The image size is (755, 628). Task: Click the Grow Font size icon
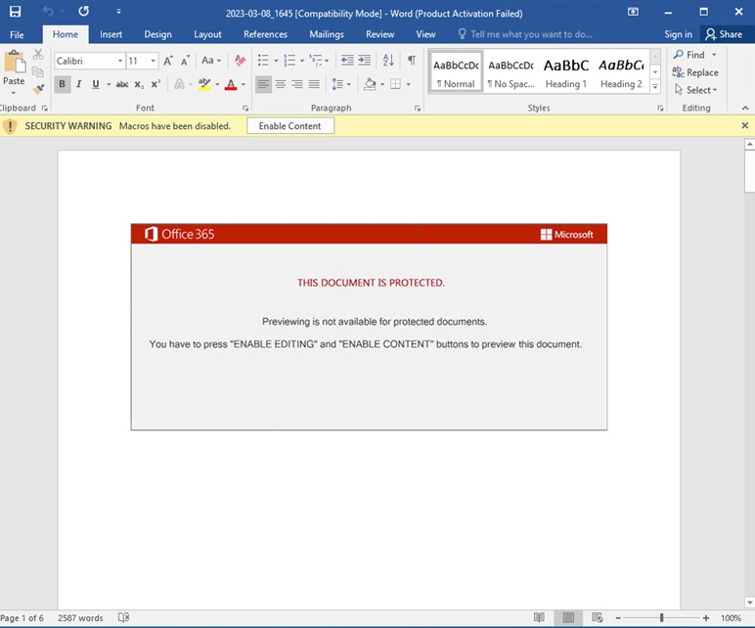tap(168, 61)
